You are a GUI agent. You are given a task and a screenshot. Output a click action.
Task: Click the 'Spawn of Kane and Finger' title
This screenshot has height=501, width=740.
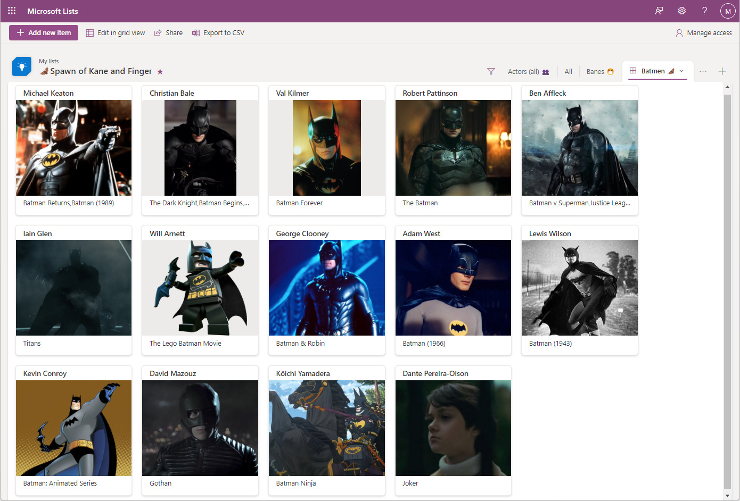coord(101,71)
